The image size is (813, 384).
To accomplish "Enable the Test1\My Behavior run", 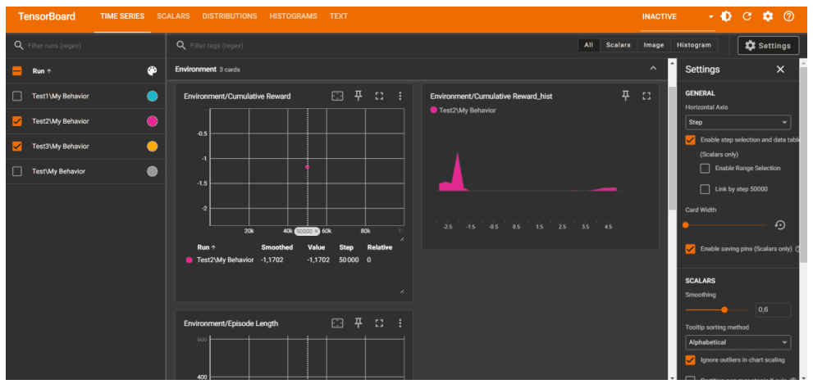I will point(17,97).
